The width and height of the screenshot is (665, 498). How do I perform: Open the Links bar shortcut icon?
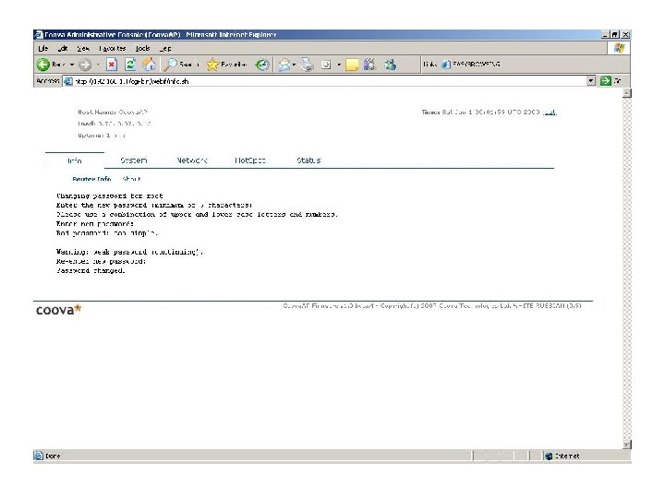[445, 65]
